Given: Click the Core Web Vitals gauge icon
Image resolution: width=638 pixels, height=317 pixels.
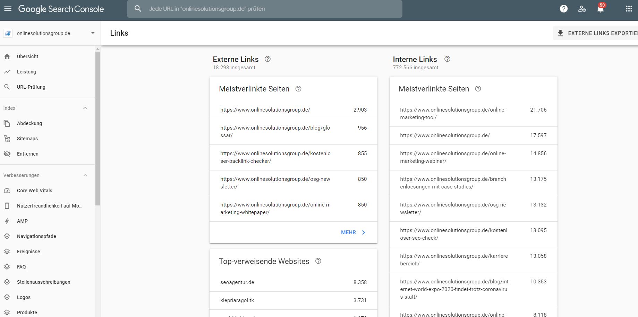Looking at the screenshot, I should (7, 191).
